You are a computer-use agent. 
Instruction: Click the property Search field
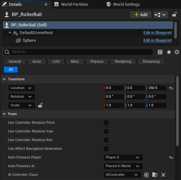pyautogui.click(x=78, y=52)
